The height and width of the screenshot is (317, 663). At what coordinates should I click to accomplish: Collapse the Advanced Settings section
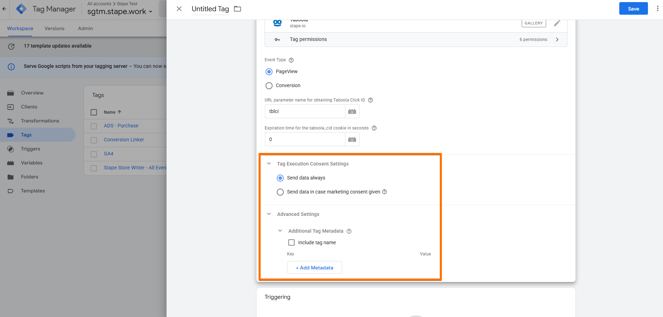click(269, 214)
